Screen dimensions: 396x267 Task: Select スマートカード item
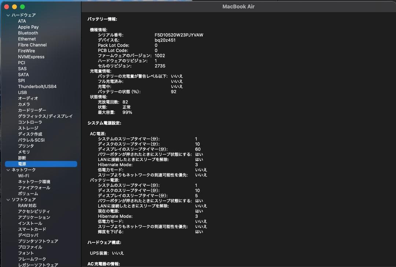click(x=32, y=229)
